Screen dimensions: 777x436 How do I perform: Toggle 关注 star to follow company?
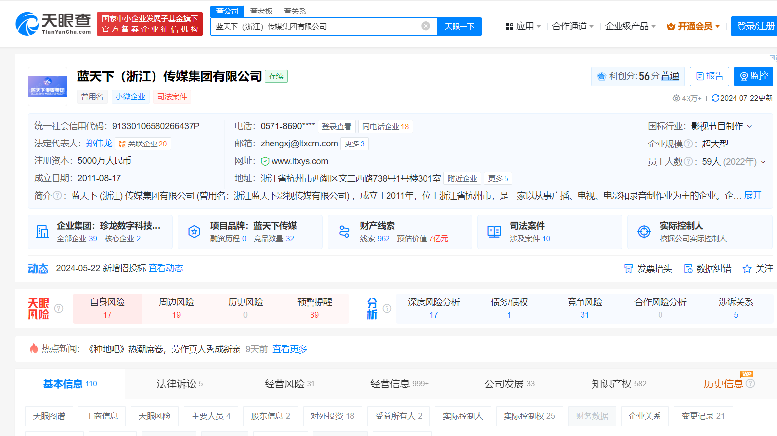(x=747, y=269)
